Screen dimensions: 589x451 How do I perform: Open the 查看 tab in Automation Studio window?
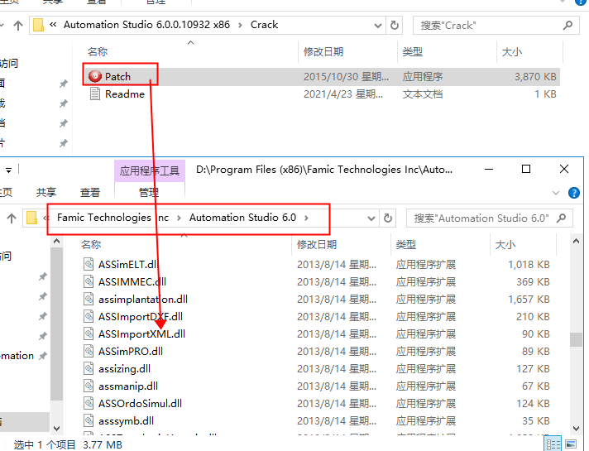[x=90, y=193]
